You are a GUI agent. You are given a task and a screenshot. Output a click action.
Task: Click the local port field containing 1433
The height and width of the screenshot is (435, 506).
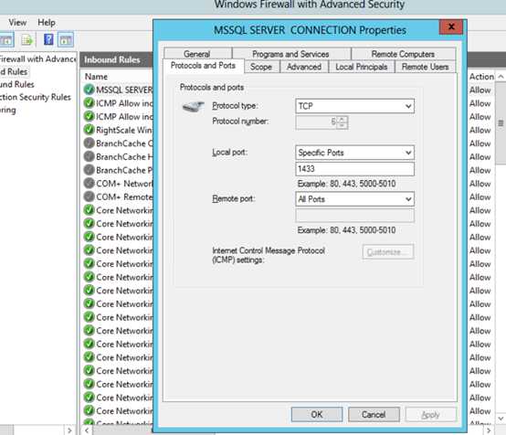click(x=354, y=169)
